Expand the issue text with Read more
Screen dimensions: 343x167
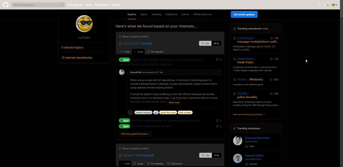174,103
